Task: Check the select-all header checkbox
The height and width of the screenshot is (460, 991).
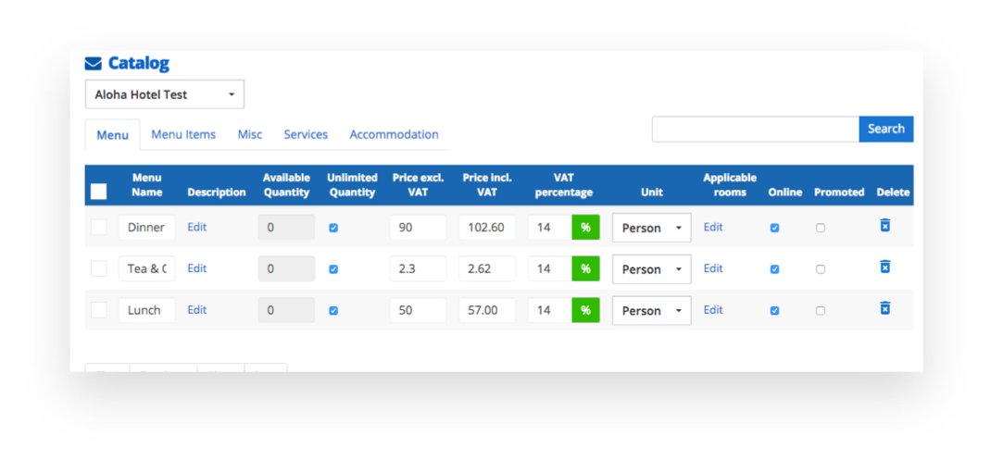Action: [x=98, y=192]
